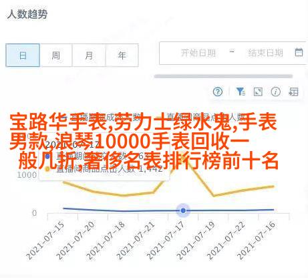The image size is (308, 278).
Task: Click the filter funnel icon
Action: coord(241,92)
